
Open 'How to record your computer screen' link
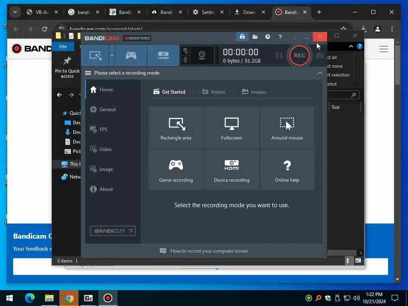pos(204,251)
